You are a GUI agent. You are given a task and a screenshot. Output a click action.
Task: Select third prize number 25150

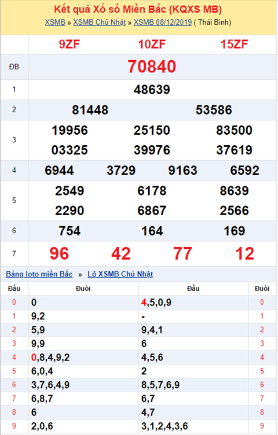[x=152, y=130]
